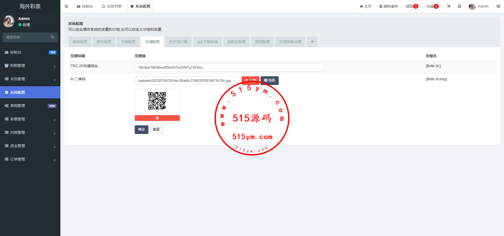The height and width of the screenshot is (236, 504).
Task: Click the 确定 submit button
Action: [141, 130]
